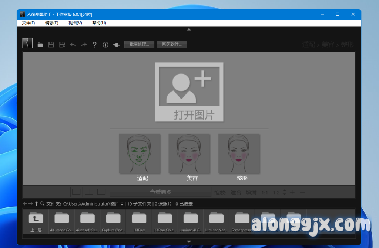Click the search magnifier in folder bar
This screenshot has height=248, width=379.
pos(42,203)
